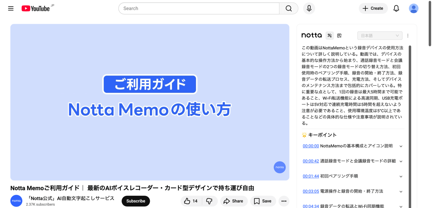Click the video player to play
Image resolution: width=432 pixels, height=208 pixels.
pyautogui.click(x=150, y=102)
